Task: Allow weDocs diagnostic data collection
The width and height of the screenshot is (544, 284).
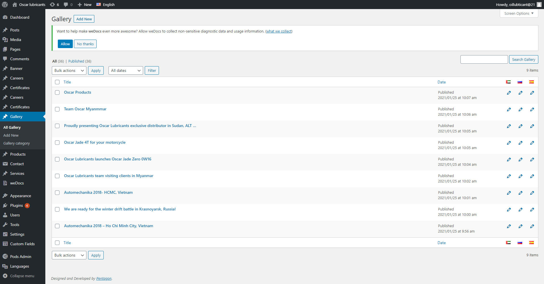Action: (x=65, y=44)
